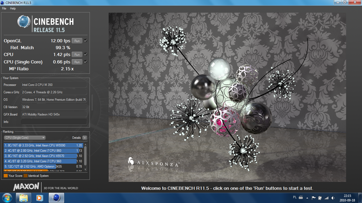Run the OpenGL benchmark test
The width and height of the screenshot is (362, 203).
pyautogui.click(x=77, y=41)
